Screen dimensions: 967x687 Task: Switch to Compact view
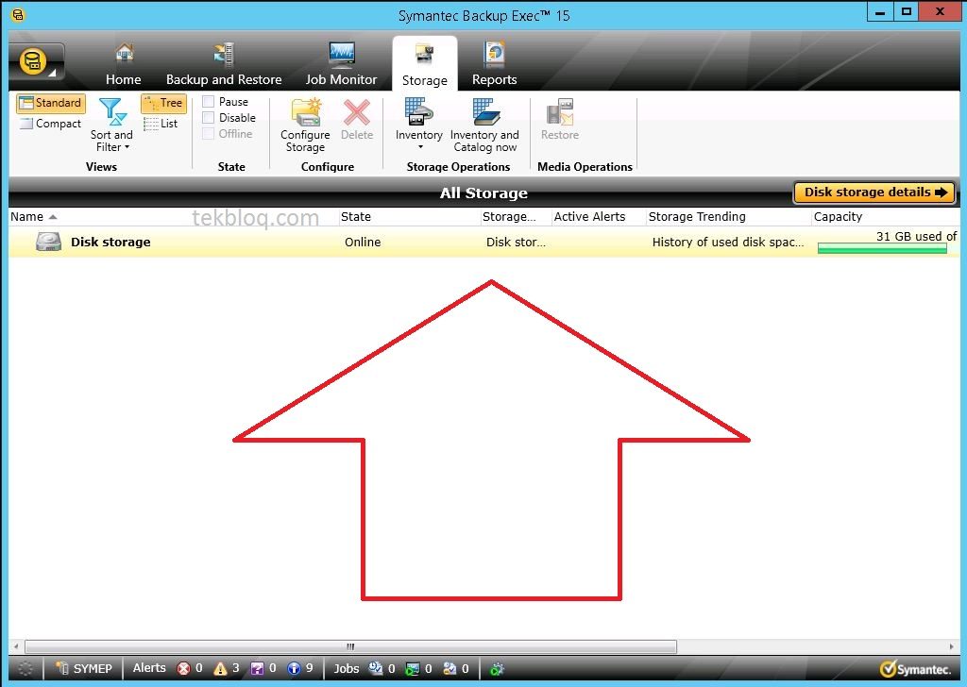(51, 124)
